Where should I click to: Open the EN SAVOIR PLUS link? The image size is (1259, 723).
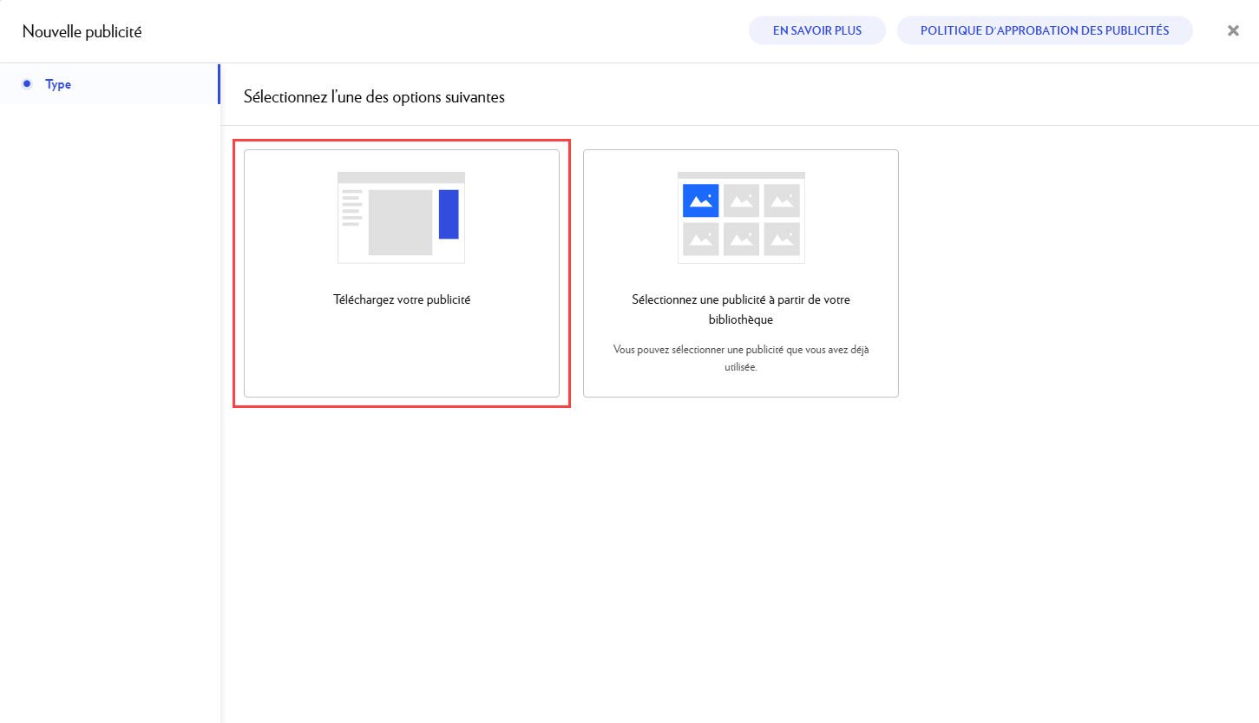pos(816,30)
